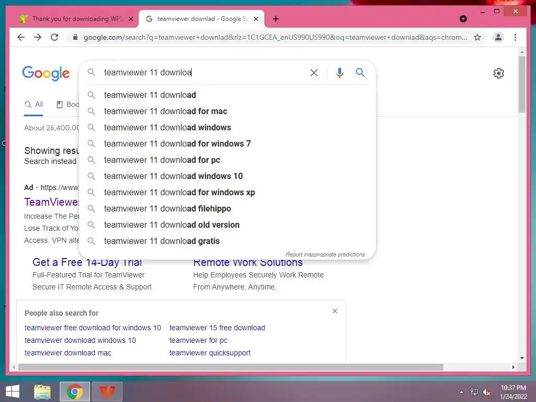
Task: Open teamviewer for pc link
Action: pos(198,340)
